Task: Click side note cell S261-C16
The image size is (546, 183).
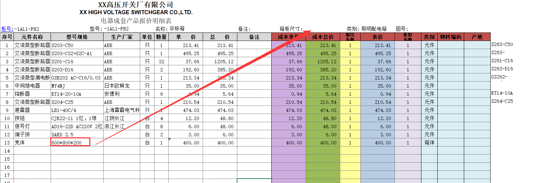Action: [x=502, y=61]
